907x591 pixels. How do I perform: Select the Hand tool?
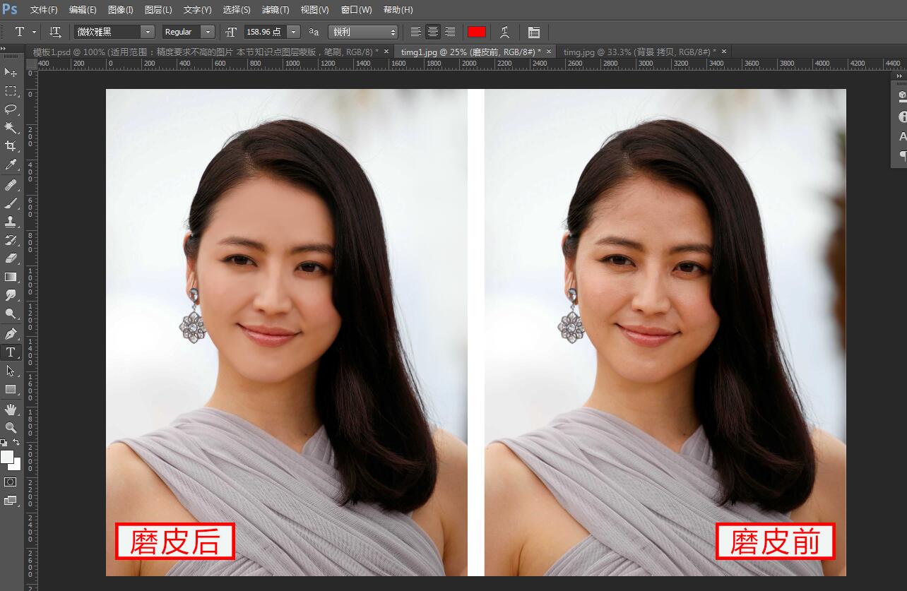click(11, 410)
